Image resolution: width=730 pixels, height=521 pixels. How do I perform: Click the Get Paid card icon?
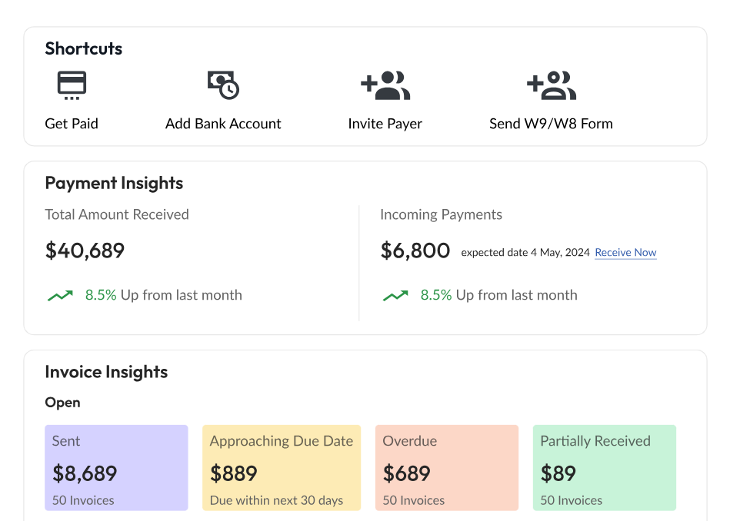pos(72,85)
